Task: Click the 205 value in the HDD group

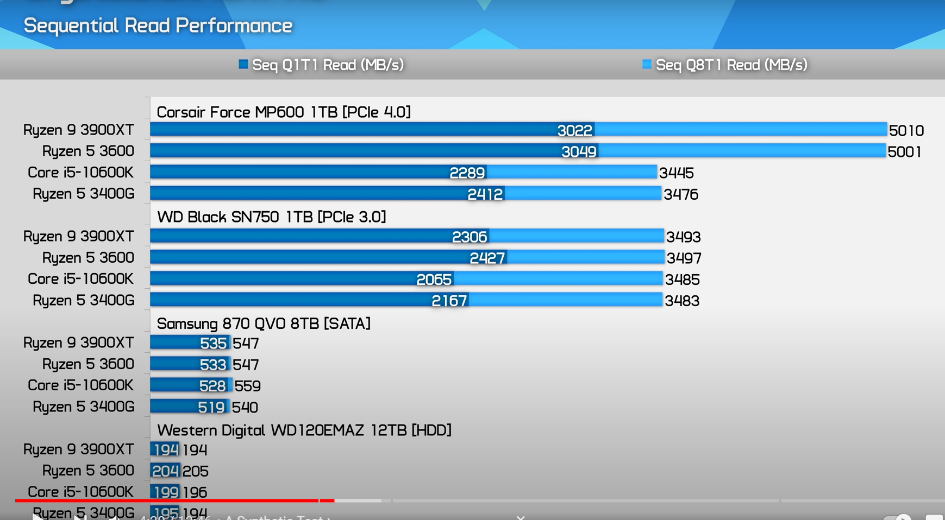Action: point(196,471)
